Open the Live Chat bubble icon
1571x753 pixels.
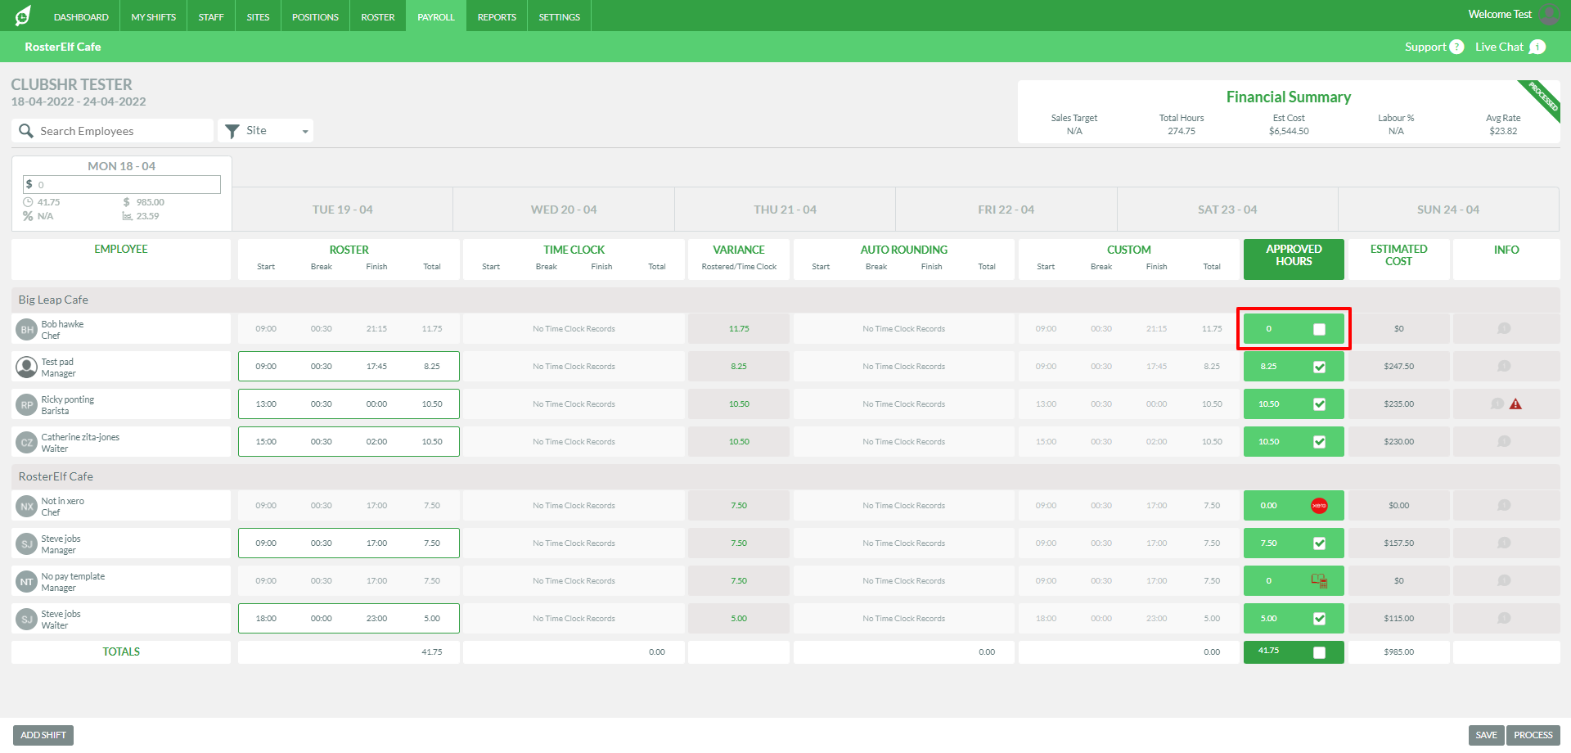click(1537, 47)
